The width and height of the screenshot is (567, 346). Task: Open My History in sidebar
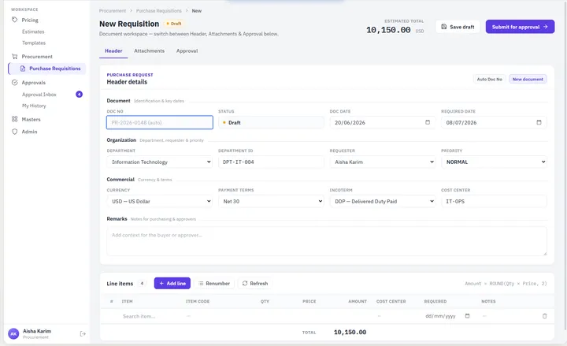pos(34,106)
